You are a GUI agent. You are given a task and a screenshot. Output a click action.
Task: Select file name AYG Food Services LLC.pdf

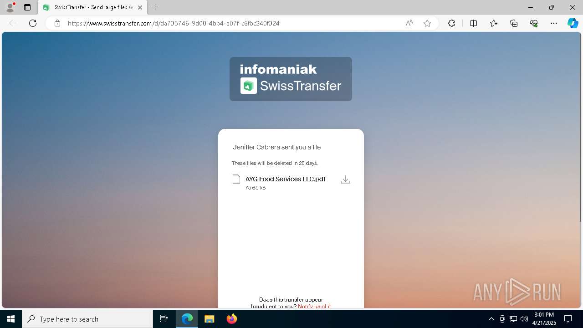coord(285,179)
